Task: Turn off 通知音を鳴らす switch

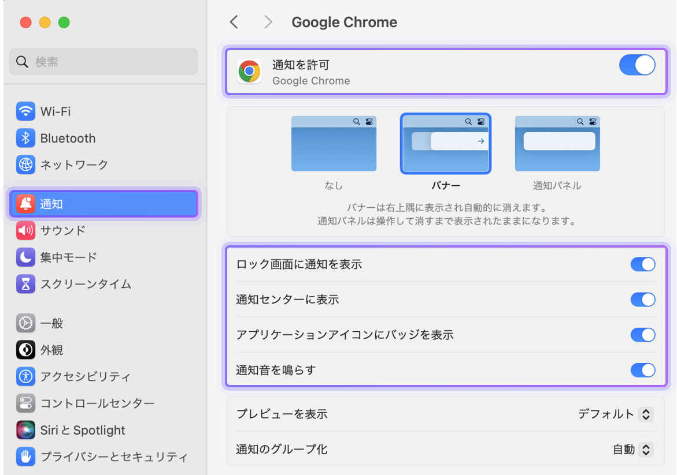Action: point(642,370)
